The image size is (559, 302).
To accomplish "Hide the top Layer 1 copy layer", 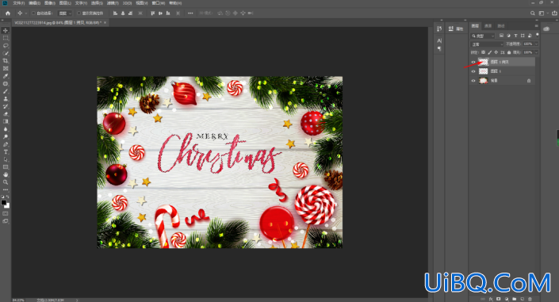I will (473, 62).
